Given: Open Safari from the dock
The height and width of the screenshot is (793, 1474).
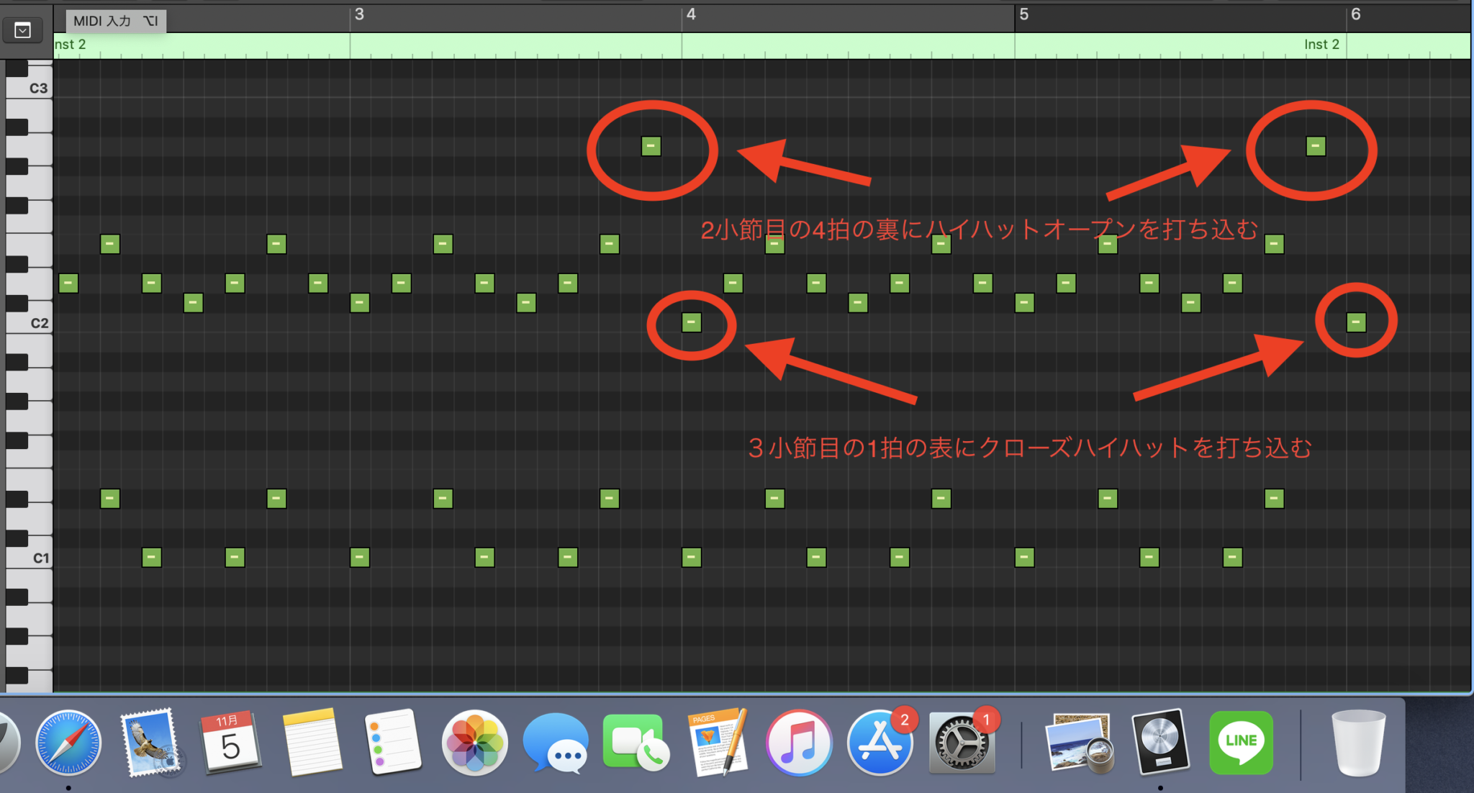Looking at the screenshot, I should point(68,743).
